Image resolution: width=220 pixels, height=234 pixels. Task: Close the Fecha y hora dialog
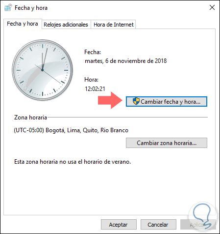(x=212, y=7)
